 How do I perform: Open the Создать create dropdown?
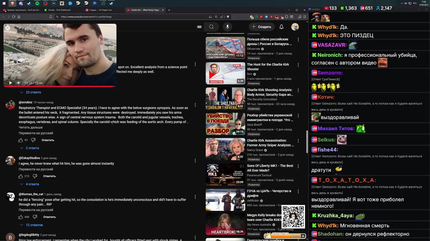point(262,27)
